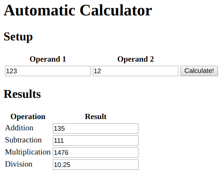Click the Multiplication result box
220x174 pixels.
click(96, 152)
